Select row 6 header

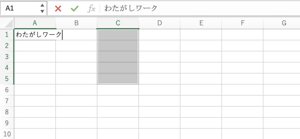point(6,90)
